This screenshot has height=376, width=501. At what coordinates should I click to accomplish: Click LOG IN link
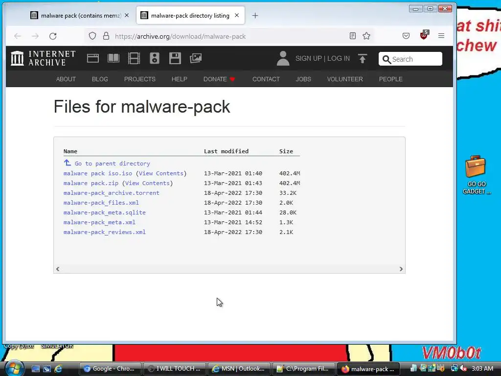(x=339, y=59)
